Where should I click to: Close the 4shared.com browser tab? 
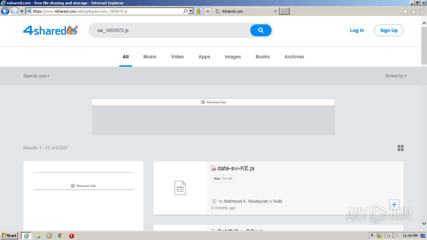[x=275, y=11]
